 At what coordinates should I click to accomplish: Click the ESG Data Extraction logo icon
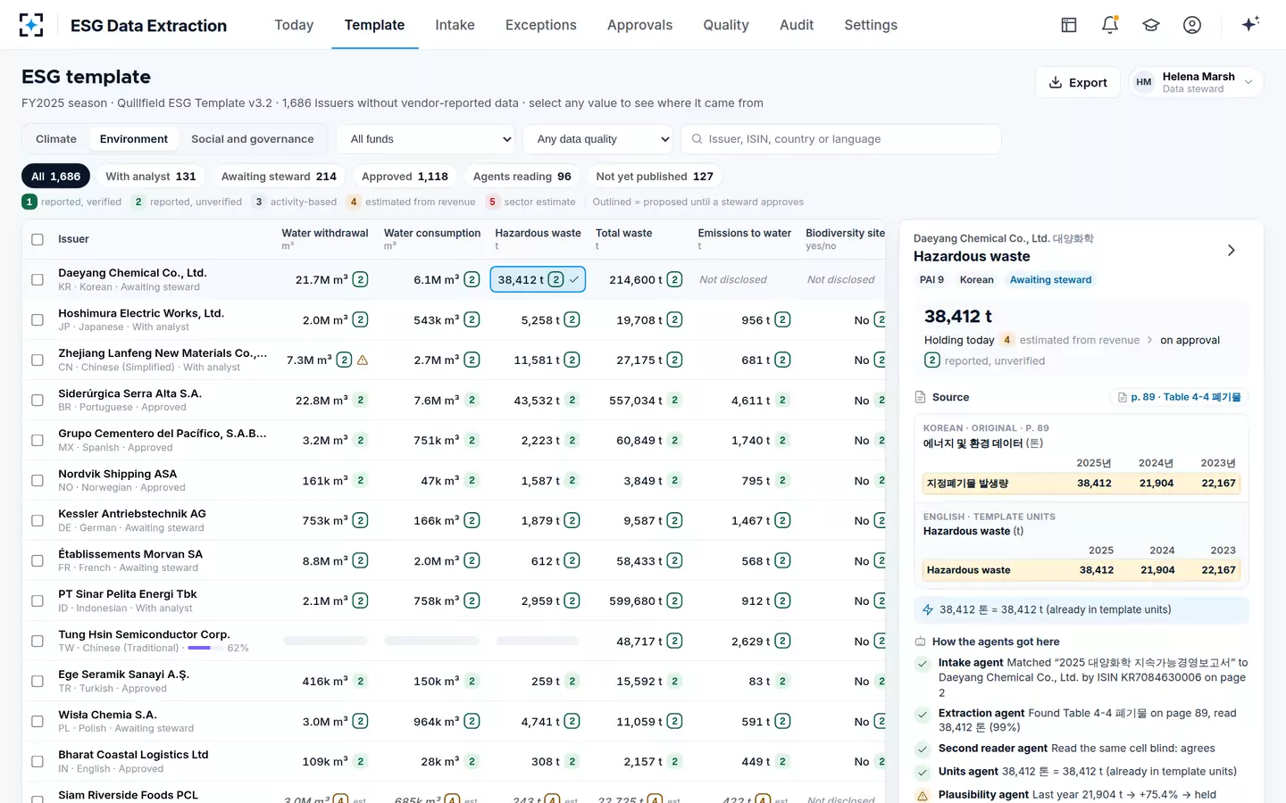(31, 25)
